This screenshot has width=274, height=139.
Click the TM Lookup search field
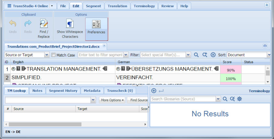click(x=48, y=100)
